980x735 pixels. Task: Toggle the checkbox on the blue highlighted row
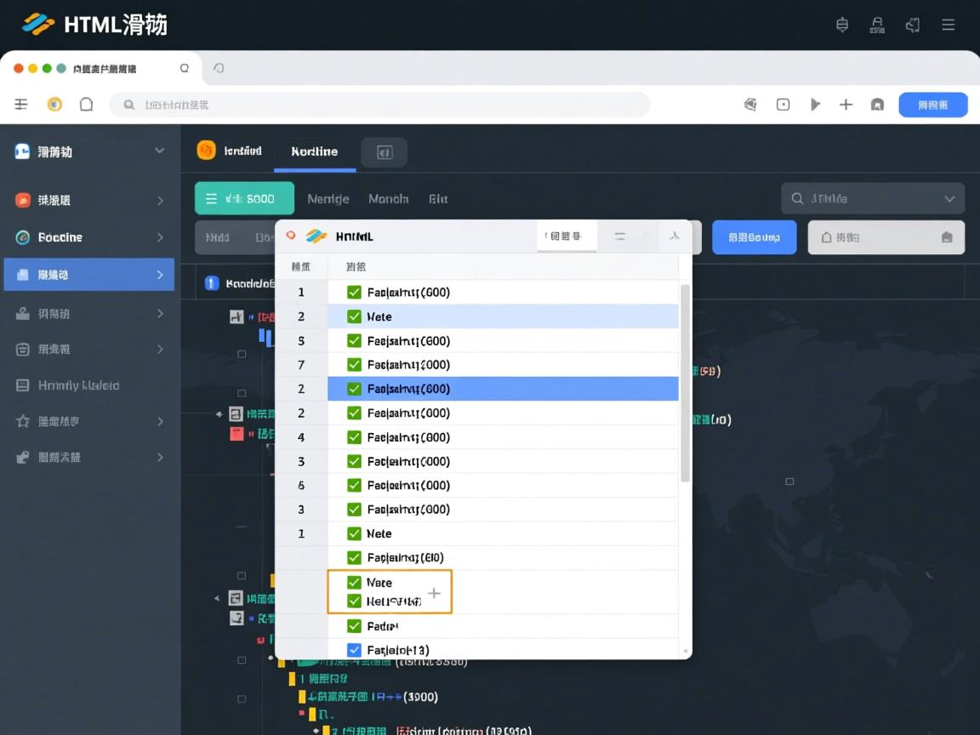[x=354, y=389]
